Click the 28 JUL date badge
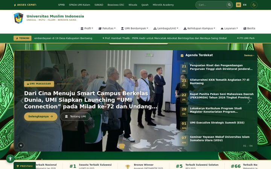This screenshot has width=271, height=169. coord(184,111)
